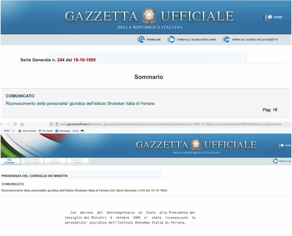Screen dimensions: 292x236
Task: Click the Republic emblem in the top header
Action: click(x=149, y=16)
